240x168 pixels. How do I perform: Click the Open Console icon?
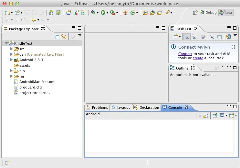232,115
